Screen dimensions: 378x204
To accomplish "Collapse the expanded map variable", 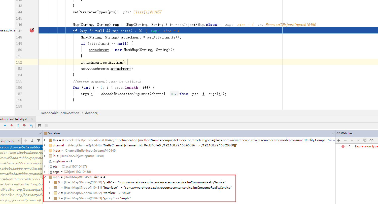I will point(45,177).
